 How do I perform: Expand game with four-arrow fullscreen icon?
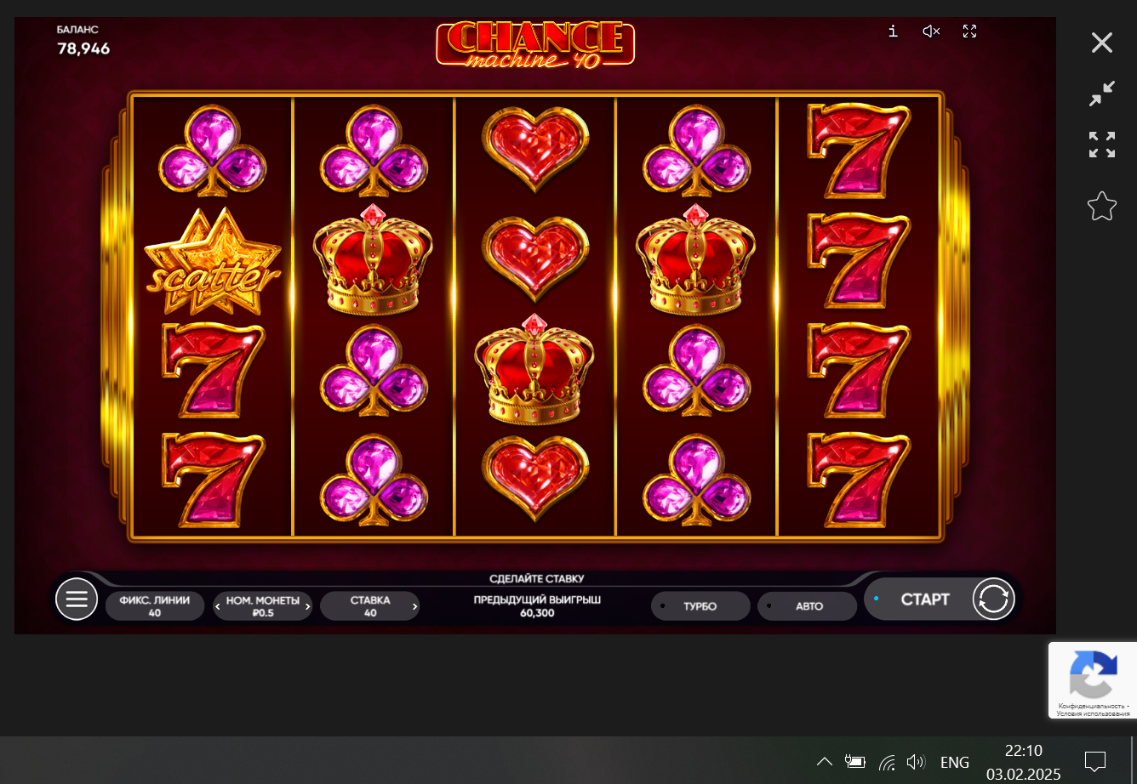[x=1102, y=145]
